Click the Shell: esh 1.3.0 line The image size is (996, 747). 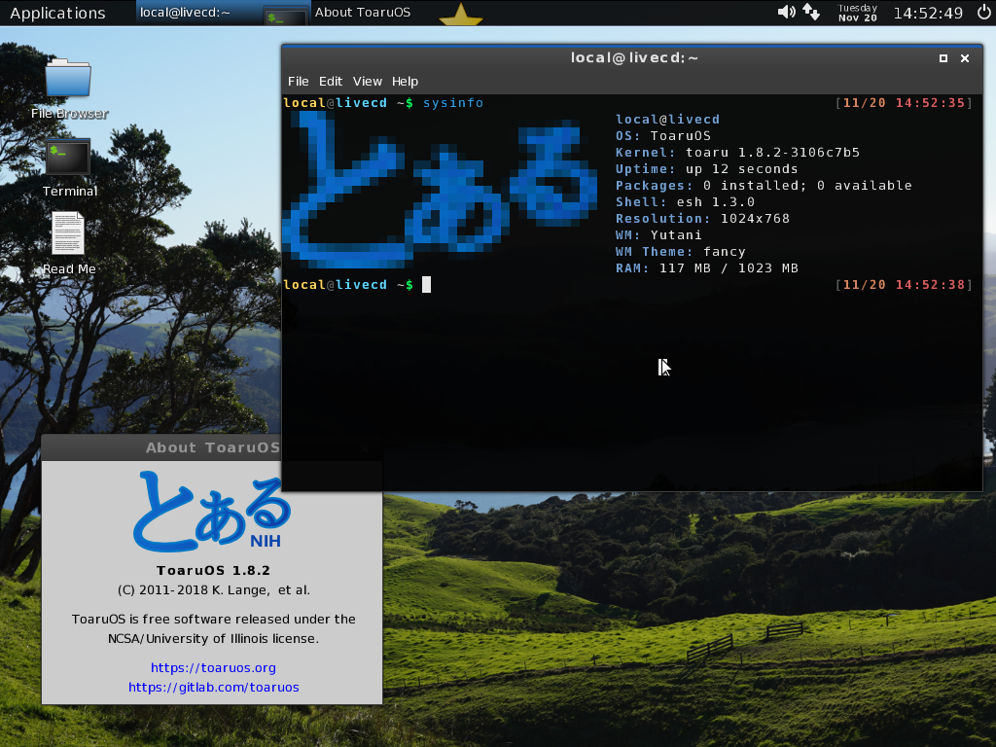(685, 202)
